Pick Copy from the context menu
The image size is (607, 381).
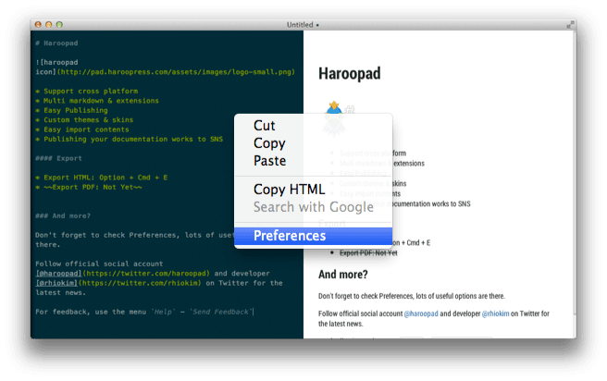point(269,143)
